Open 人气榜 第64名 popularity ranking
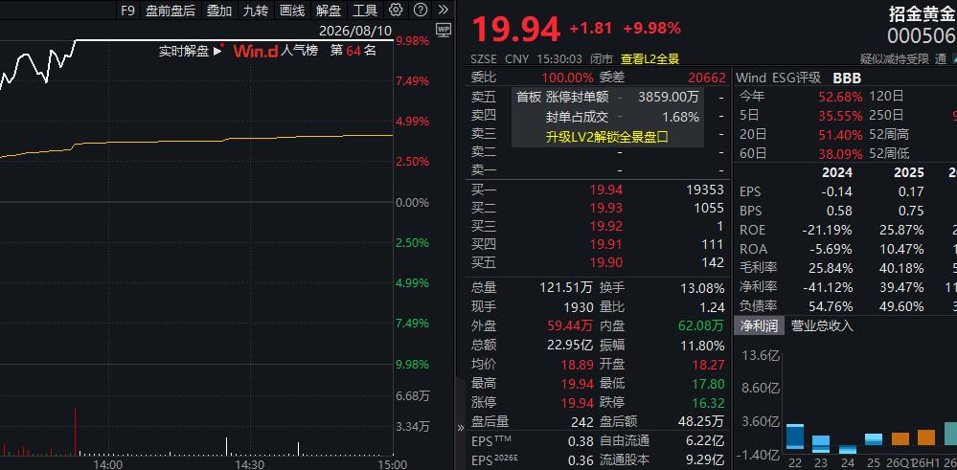This screenshot has height=470, width=957. [329, 51]
